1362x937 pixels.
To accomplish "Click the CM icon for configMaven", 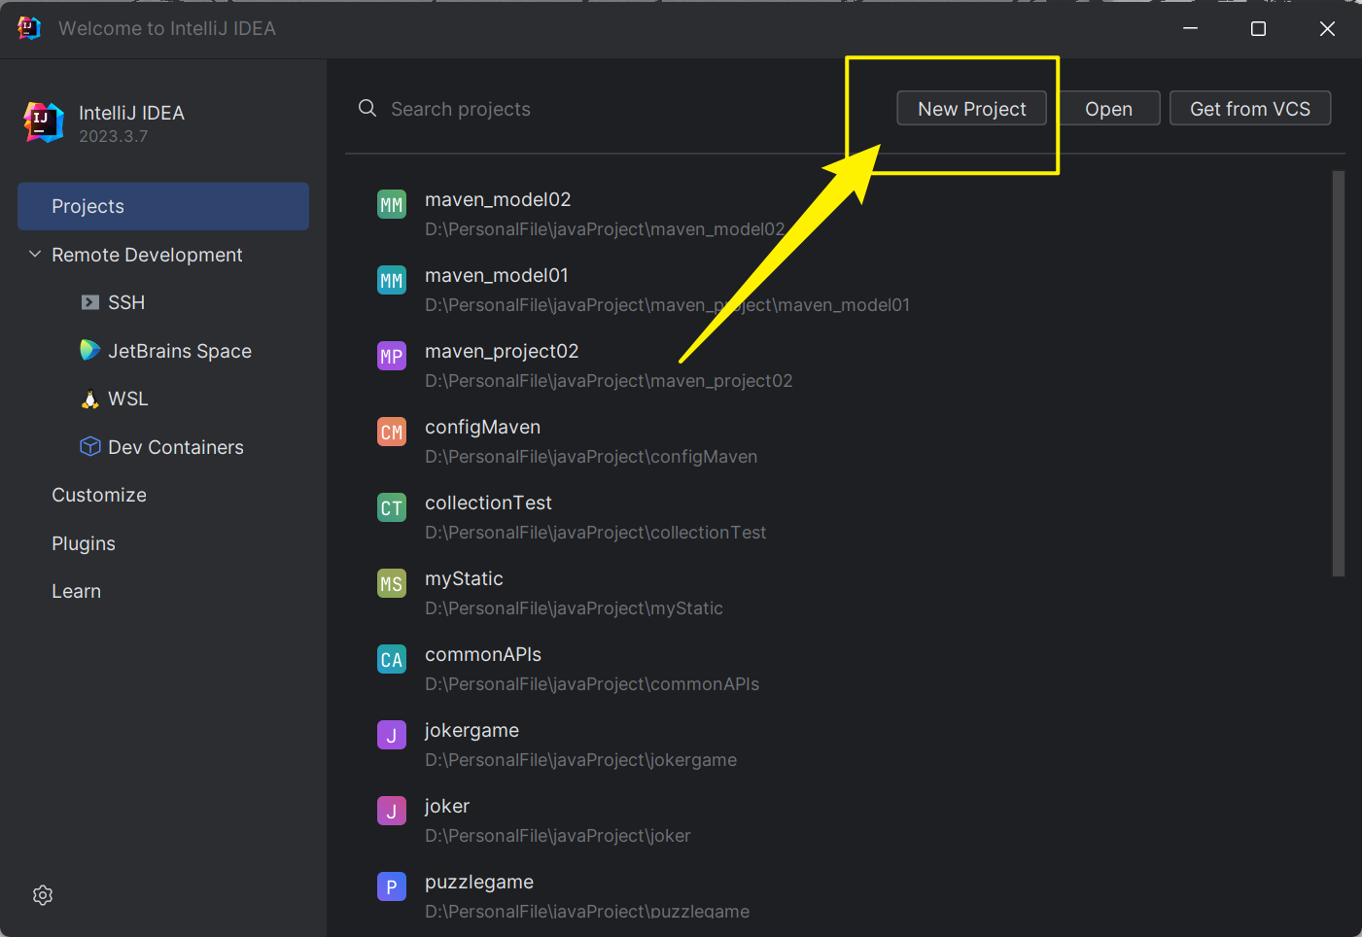I will click(x=392, y=432).
